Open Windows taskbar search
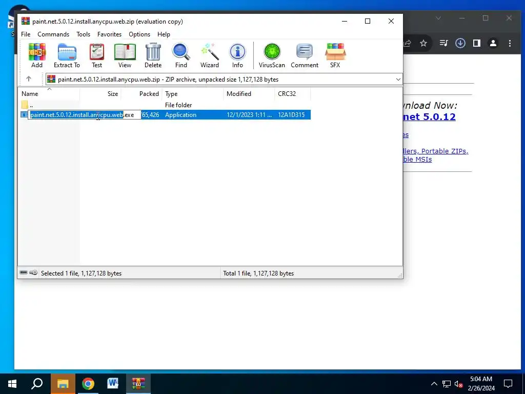Screen dimensions: 525x394 pyautogui.click(x=37, y=383)
